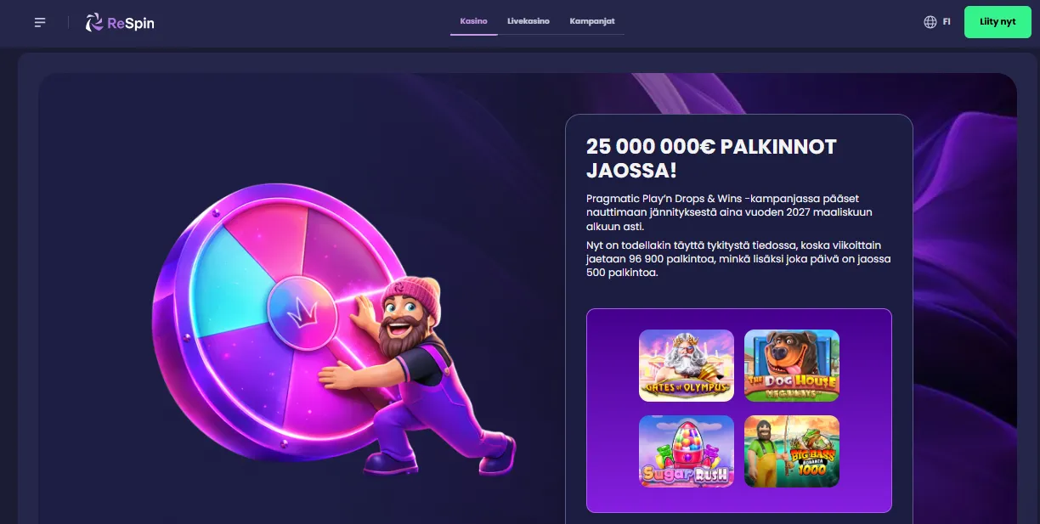The width and height of the screenshot is (1040, 524).
Task: Click the 25 000 000€ PALKINNOT JAOSSA headline
Action: point(711,158)
